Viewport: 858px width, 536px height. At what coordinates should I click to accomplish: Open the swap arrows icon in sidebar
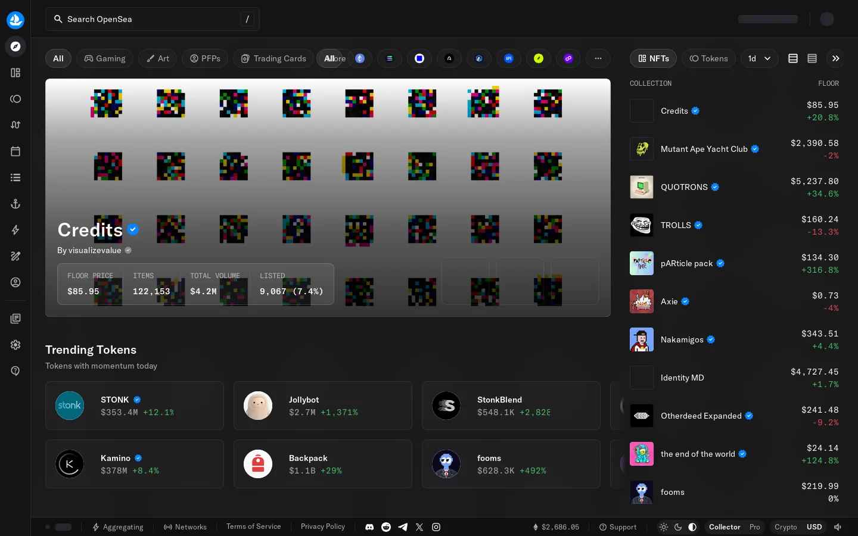(15, 125)
